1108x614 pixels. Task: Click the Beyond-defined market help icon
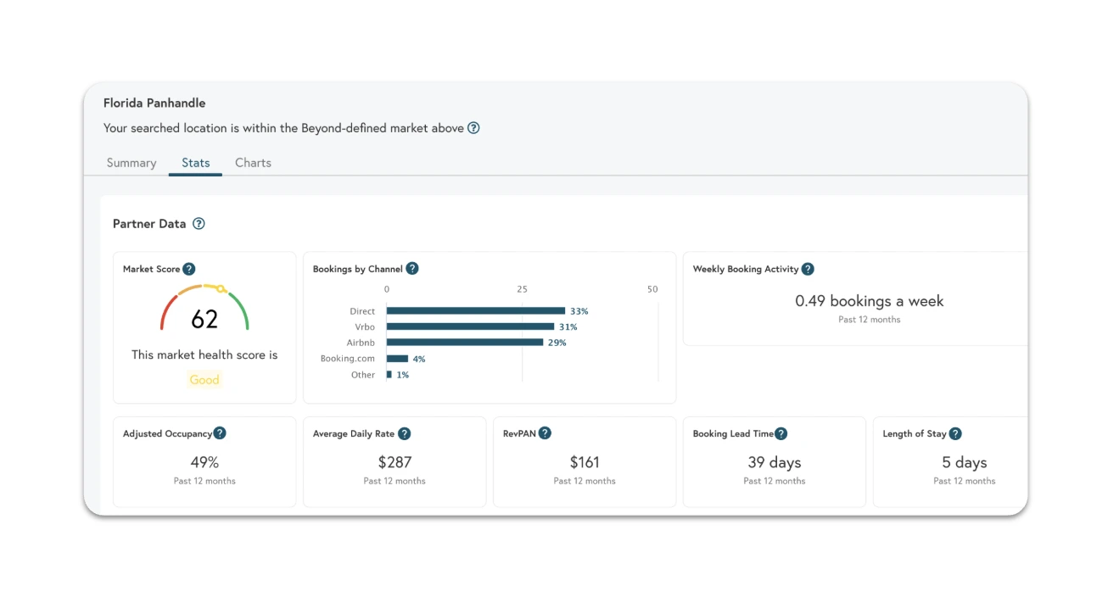[473, 127]
